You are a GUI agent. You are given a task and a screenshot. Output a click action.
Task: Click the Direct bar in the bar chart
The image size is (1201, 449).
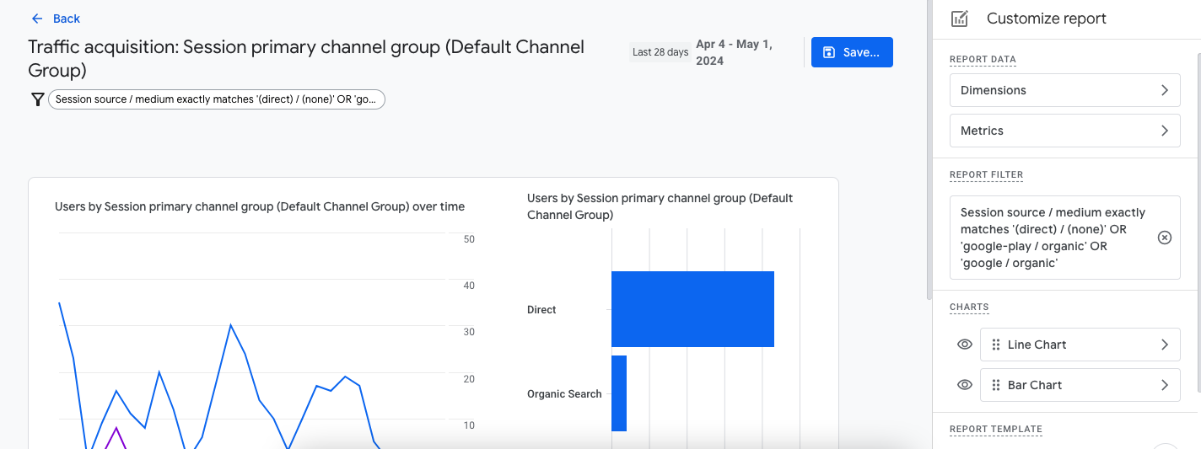pyautogui.click(x=692, y=309)
